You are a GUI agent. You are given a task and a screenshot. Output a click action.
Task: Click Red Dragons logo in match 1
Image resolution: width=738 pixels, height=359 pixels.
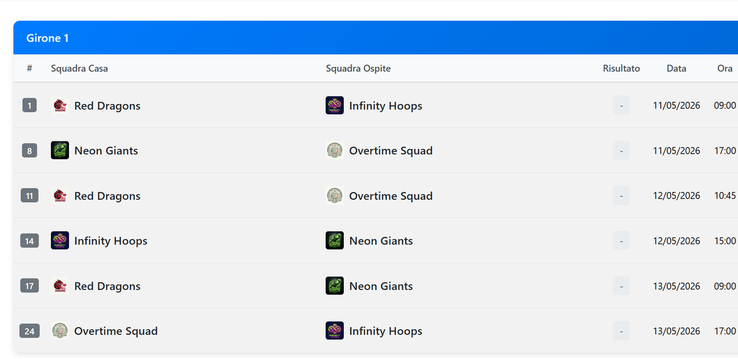pyautogui.click(x=60, y=106)
